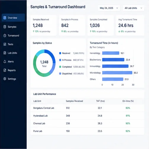
Task: Click the up arrow beside 12% vs yesterday
Action: pyautogui.click(x=33, y=31)
